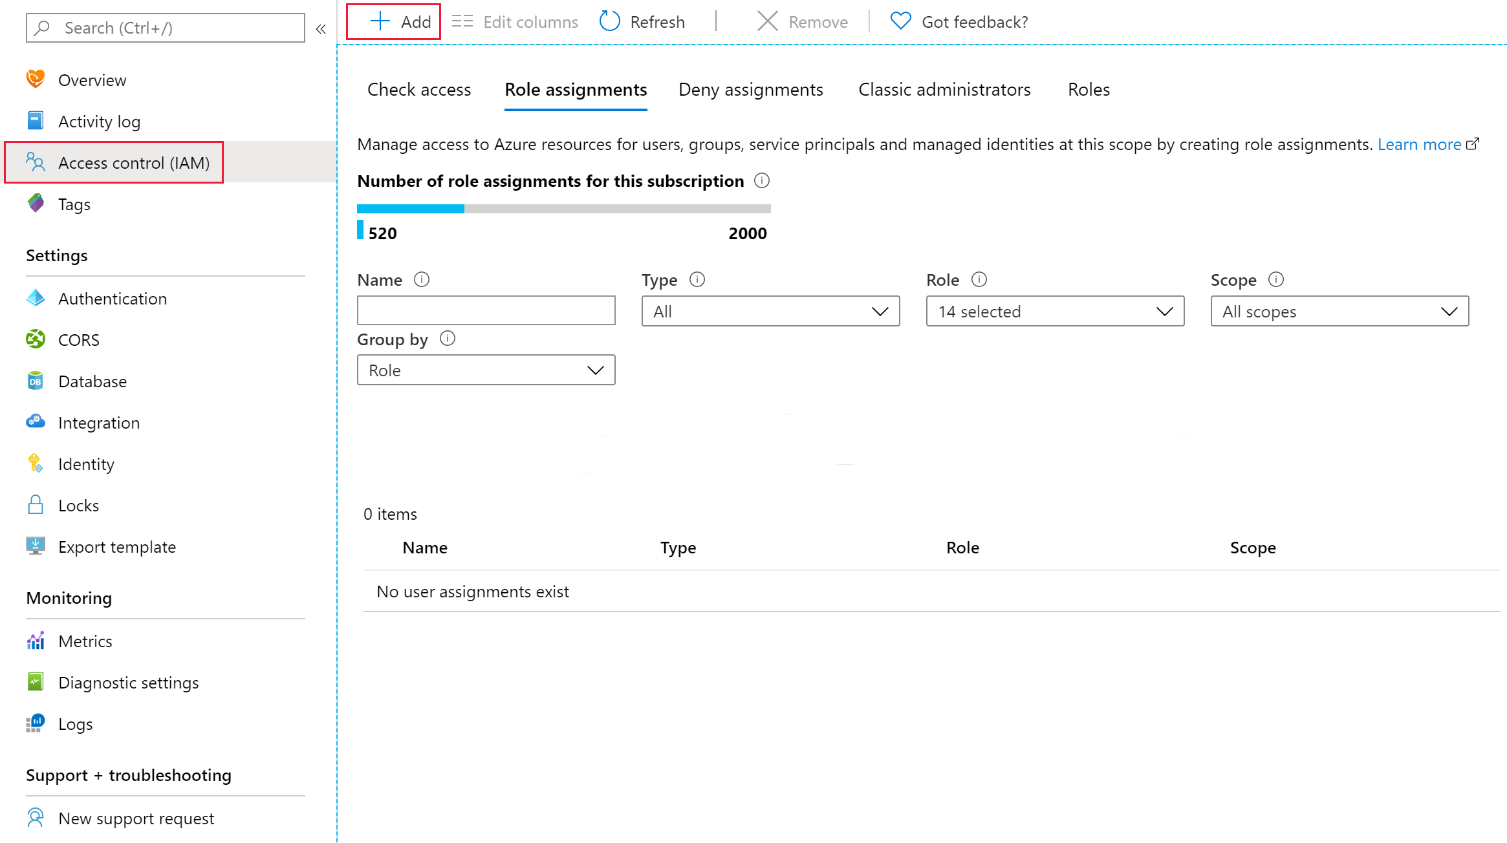Switch to the Deny assignments tab
The height and width of the screenshot is (843, 1507).
tap(750, 89)
